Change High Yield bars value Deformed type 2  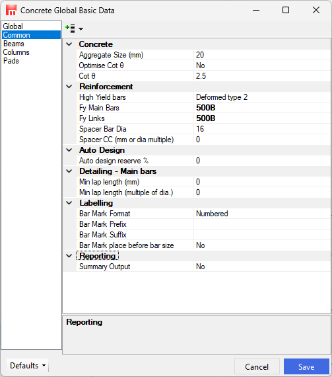(x=262, y=97)
